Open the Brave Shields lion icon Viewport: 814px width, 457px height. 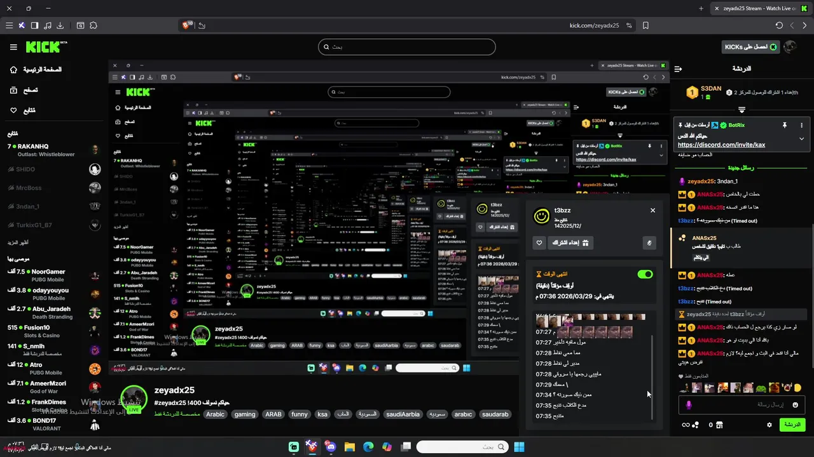pyautogui.click(x=188, y=25)
